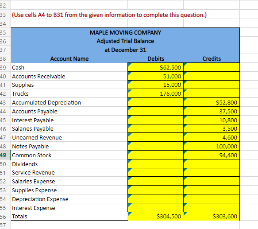Click the empty Cash credit cell
The height and width of the screenshot is (229, 258).
pyautogui.click(x=212, y=67)
